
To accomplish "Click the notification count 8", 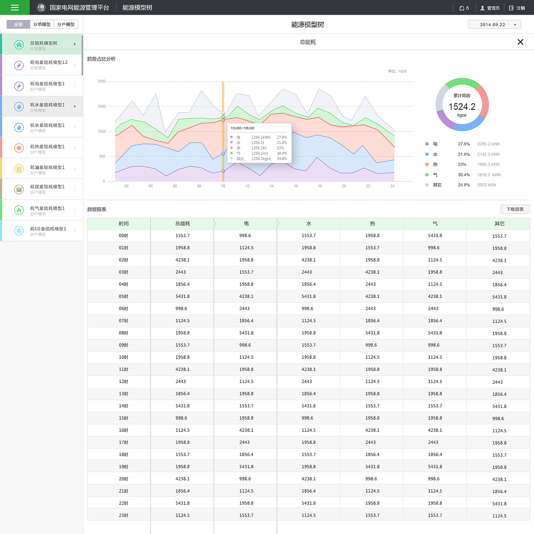I will pyautogui.click(x=467, y=8).
